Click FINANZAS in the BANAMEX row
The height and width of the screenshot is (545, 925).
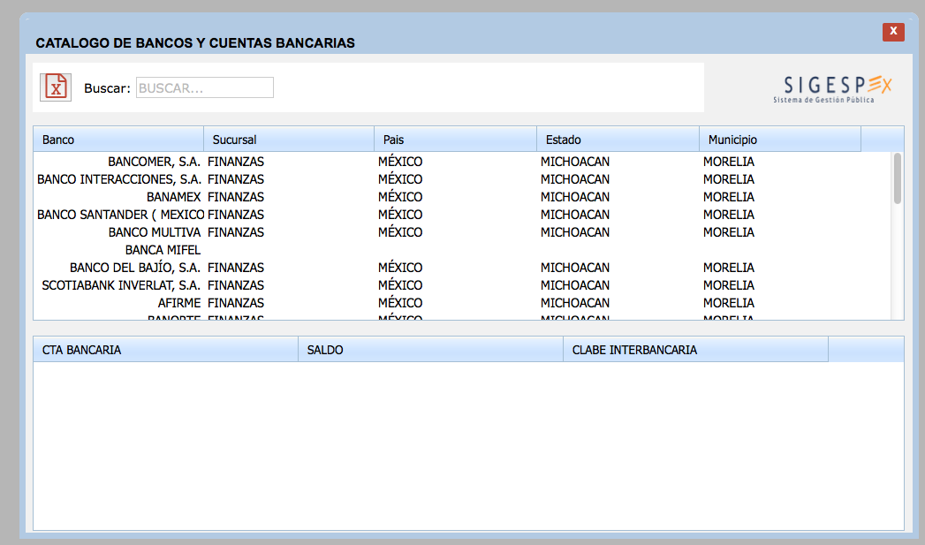pos(236,197)
